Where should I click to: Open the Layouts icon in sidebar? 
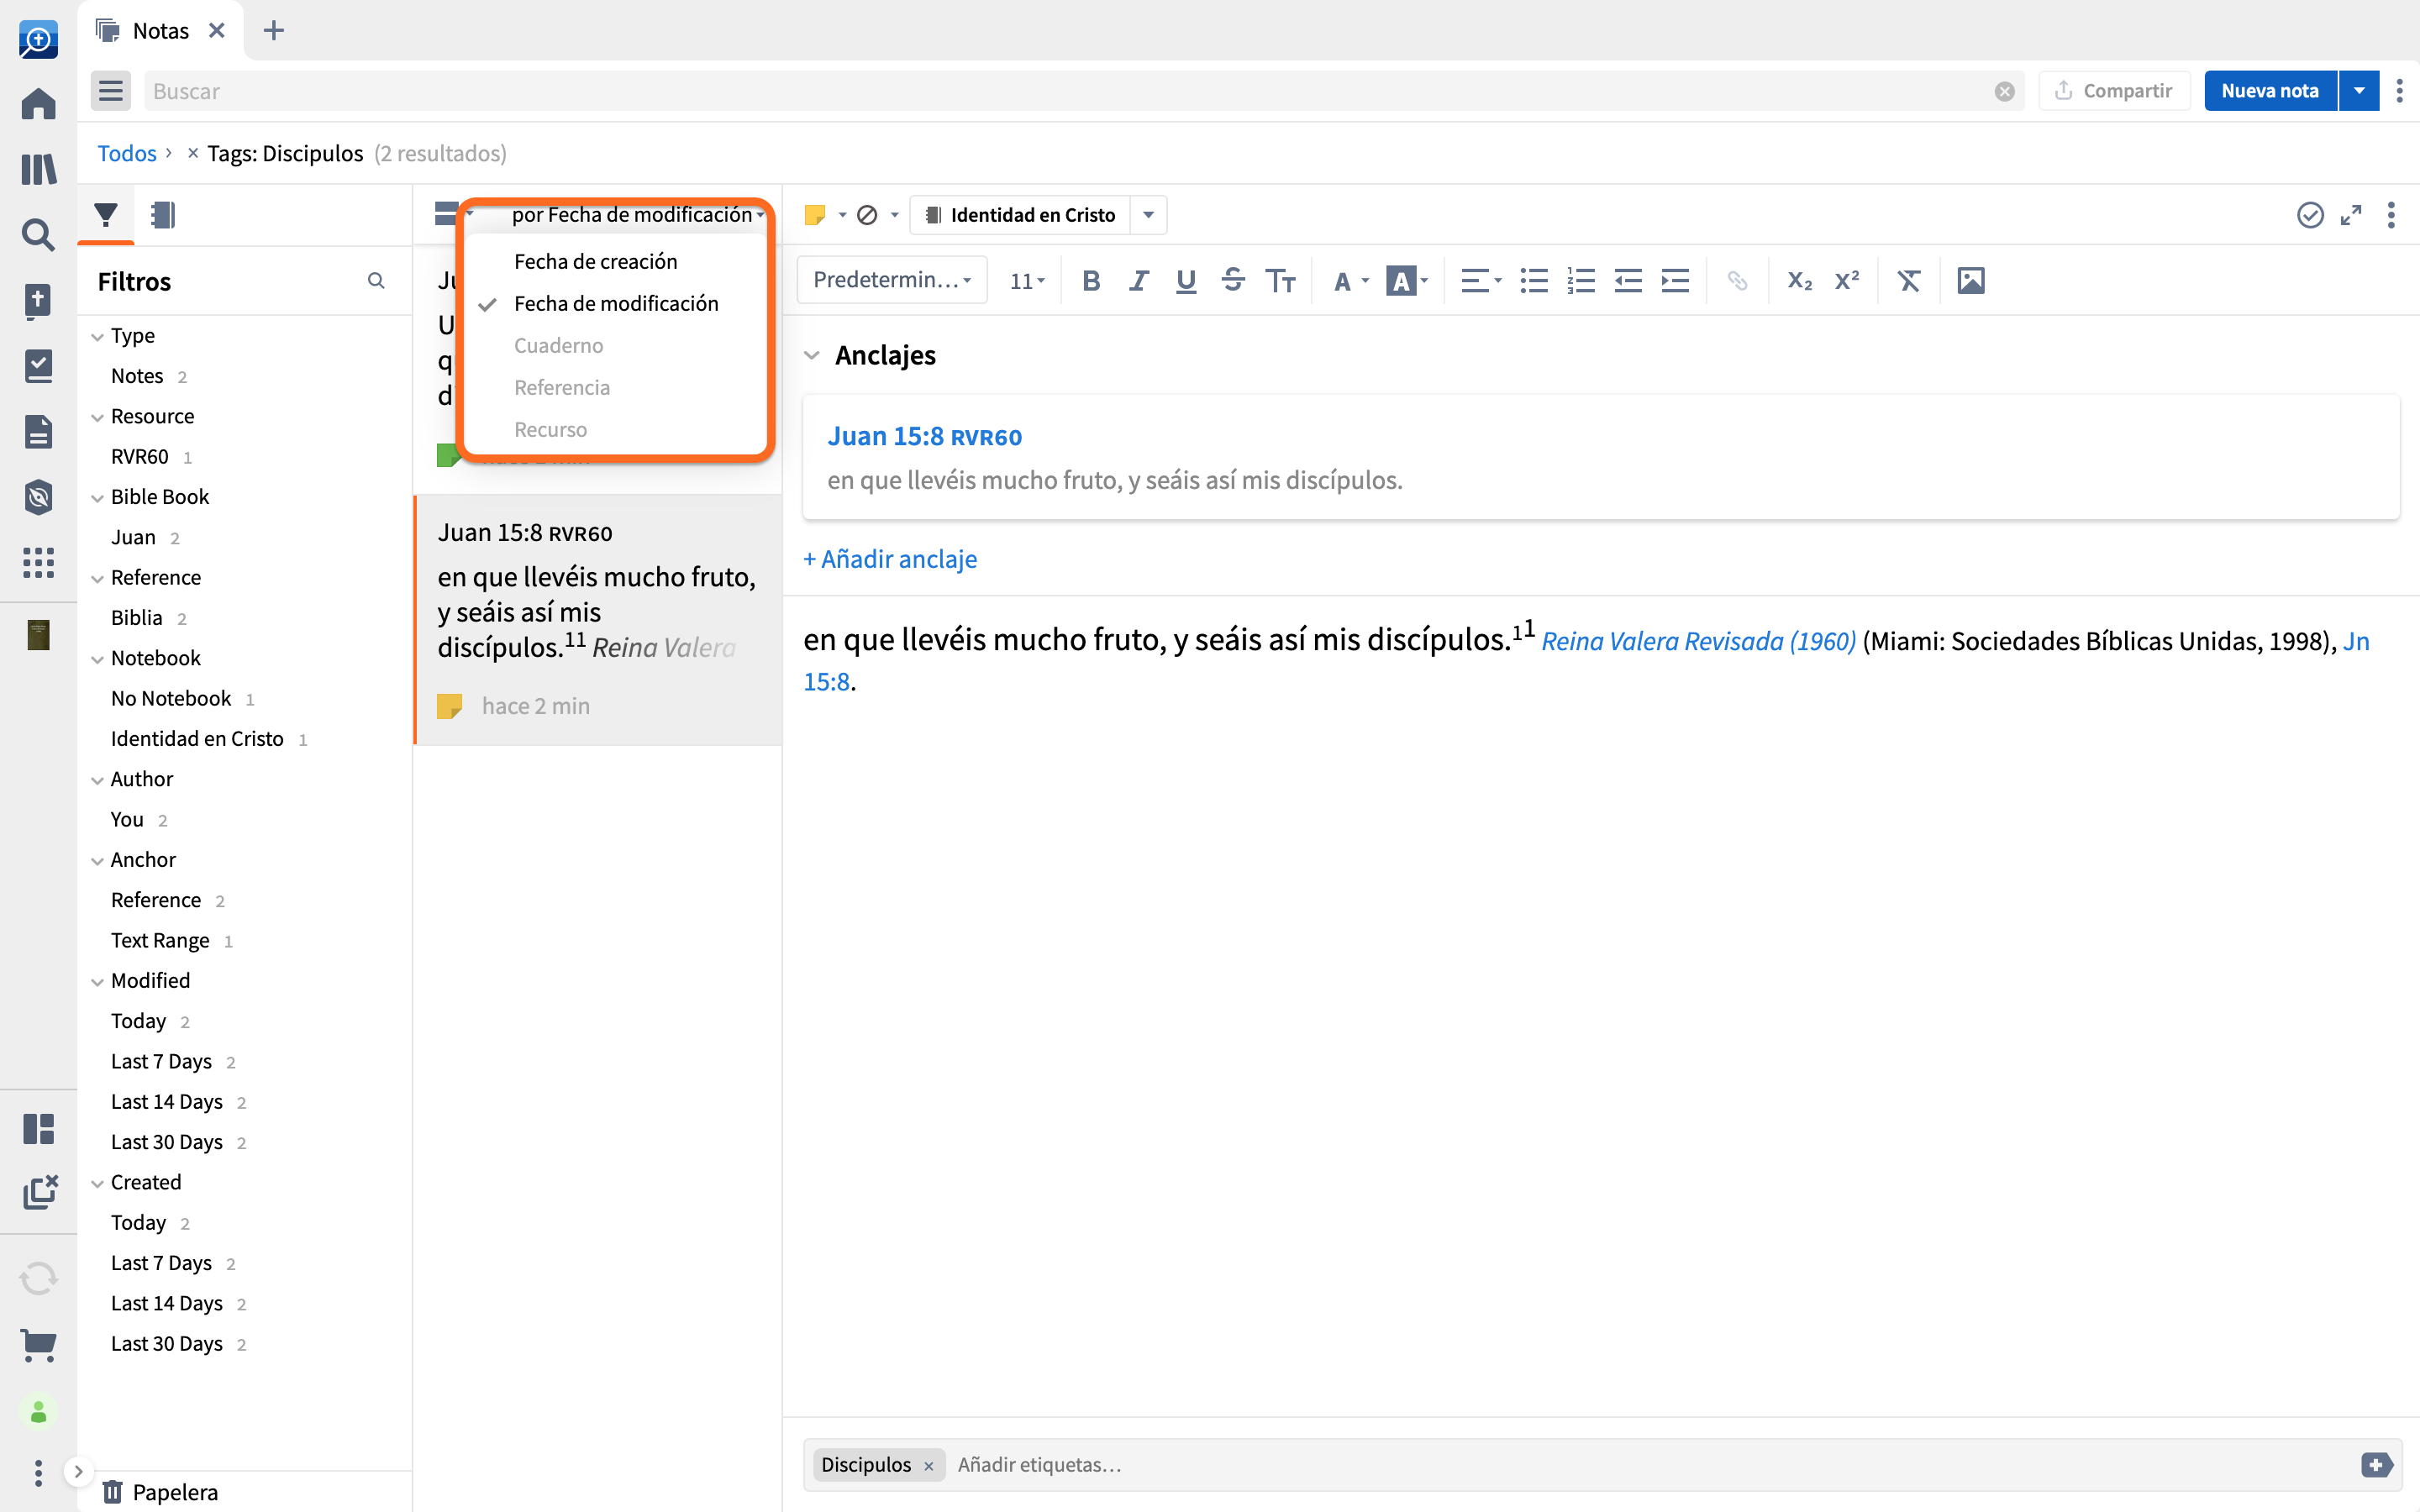[x=38, y=1129]
